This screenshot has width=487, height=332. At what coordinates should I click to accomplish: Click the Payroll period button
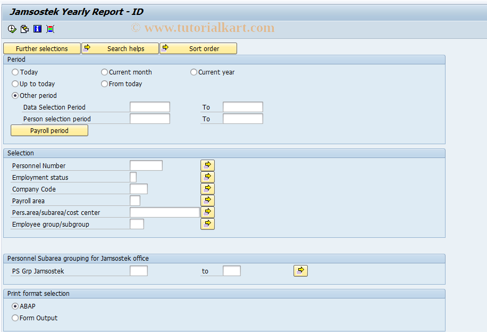coord(49,130)
